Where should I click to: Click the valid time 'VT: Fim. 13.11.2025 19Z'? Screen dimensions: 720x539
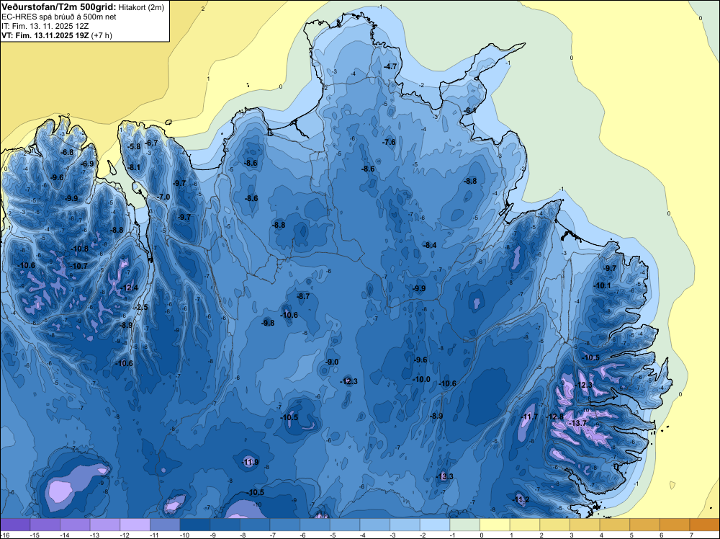point(45,35)
